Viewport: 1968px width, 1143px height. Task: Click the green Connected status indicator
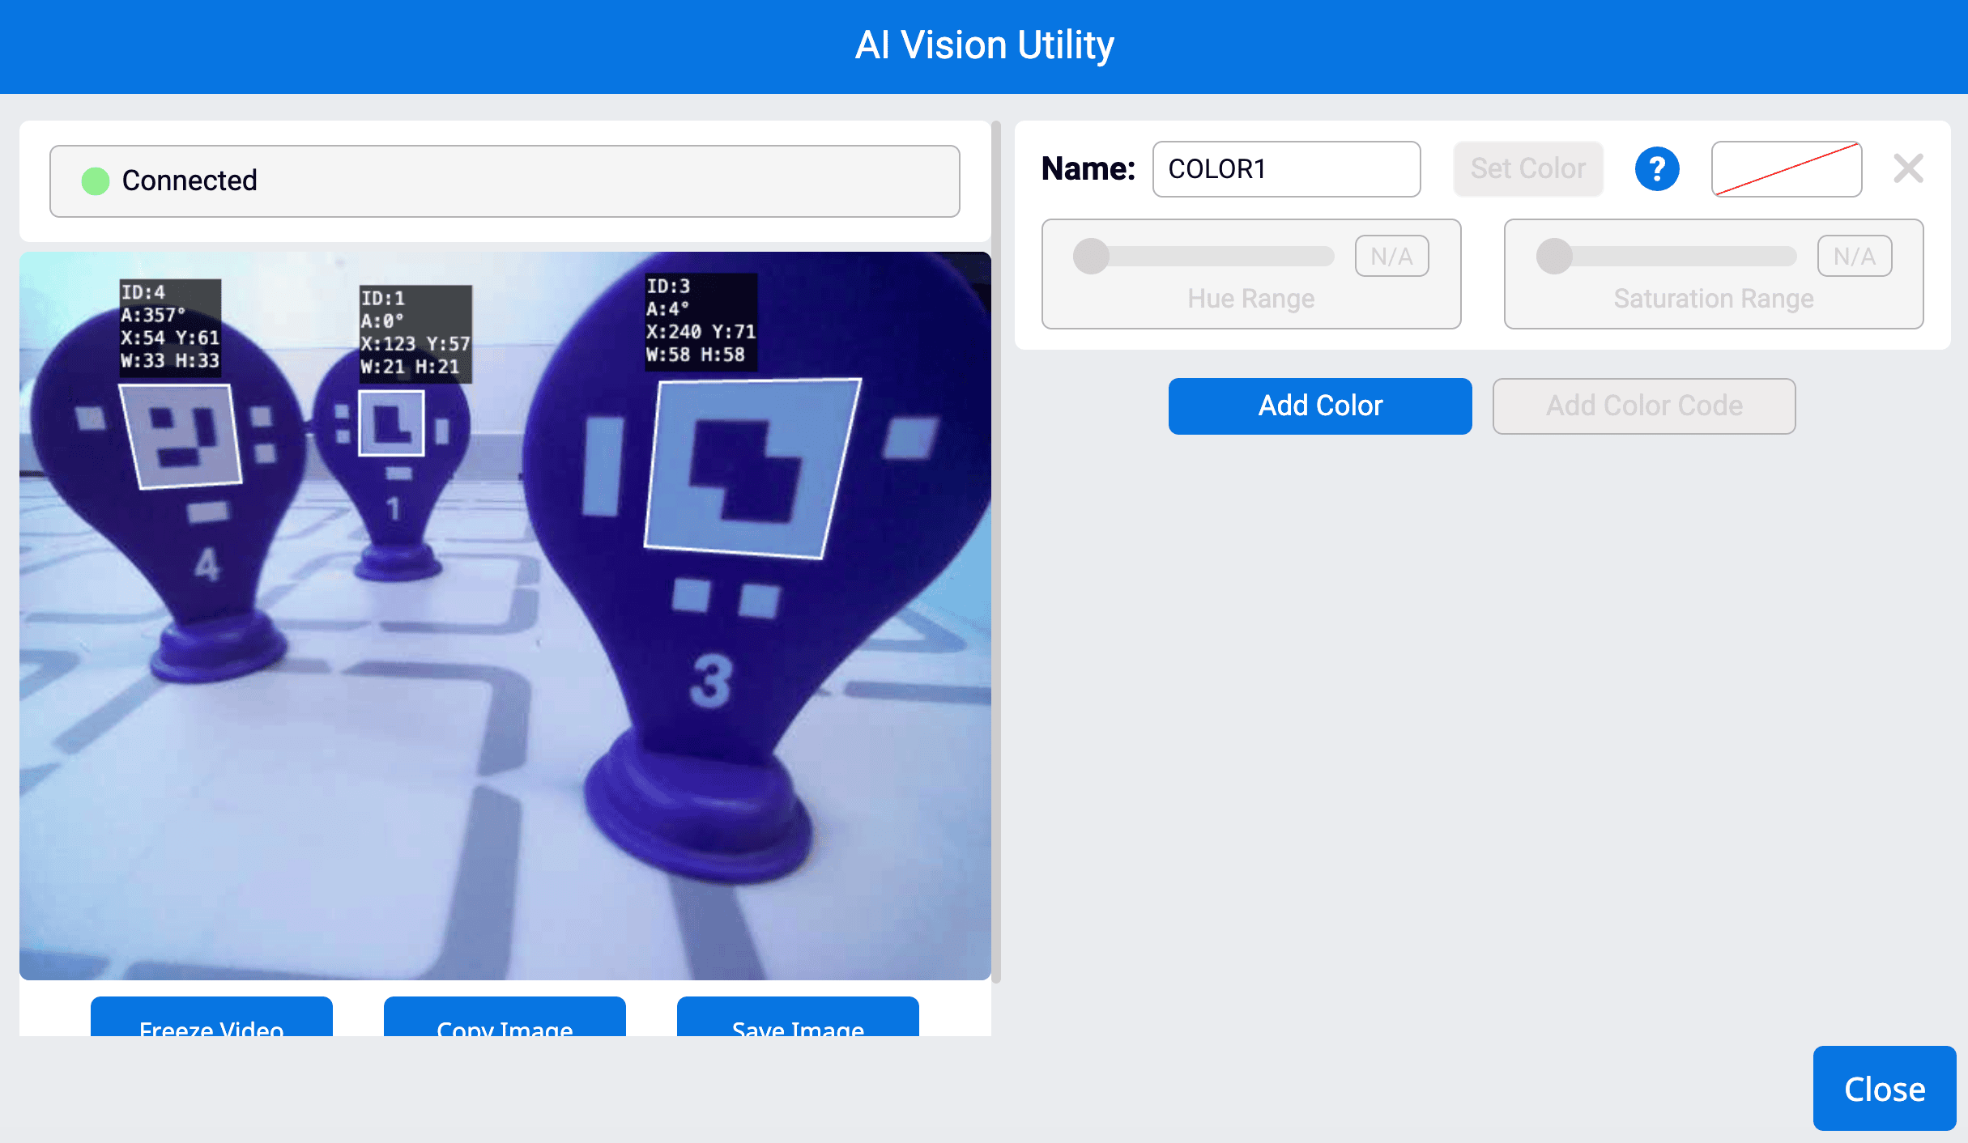pyautogui.click(x=95, y=181)
